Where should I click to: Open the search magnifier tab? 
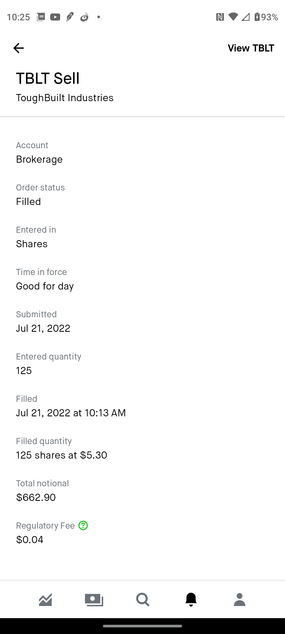pyautogui.click(x=142, y=599)
